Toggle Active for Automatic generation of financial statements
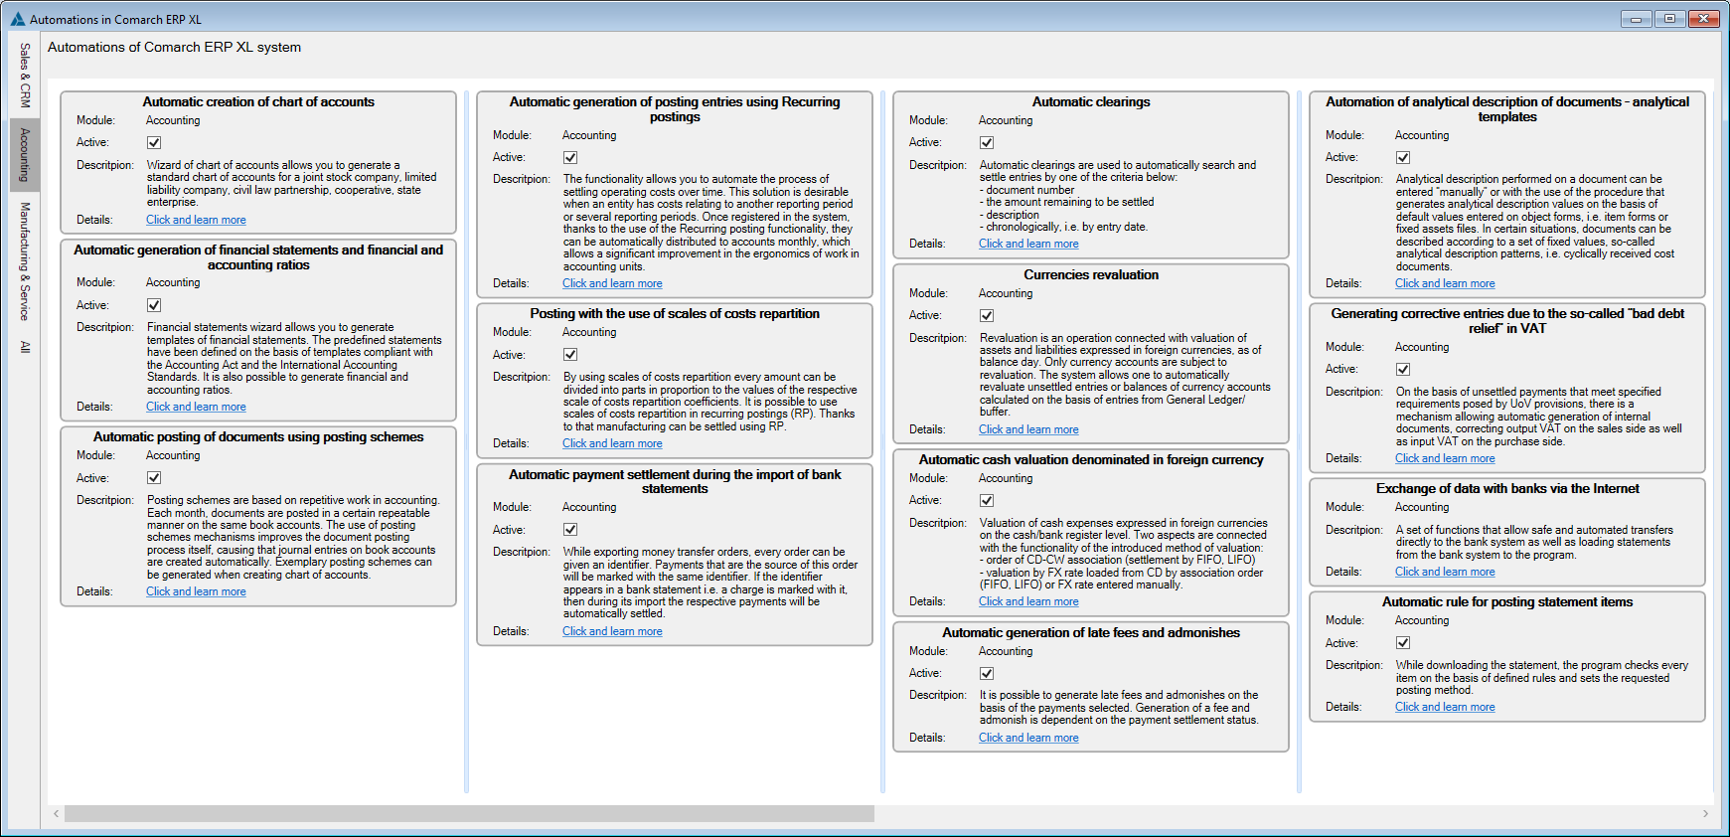 154,305
